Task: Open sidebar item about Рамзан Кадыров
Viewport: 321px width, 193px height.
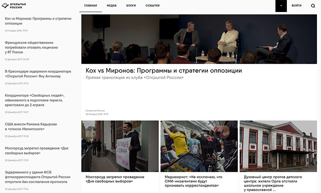Action: coord(31,127)
